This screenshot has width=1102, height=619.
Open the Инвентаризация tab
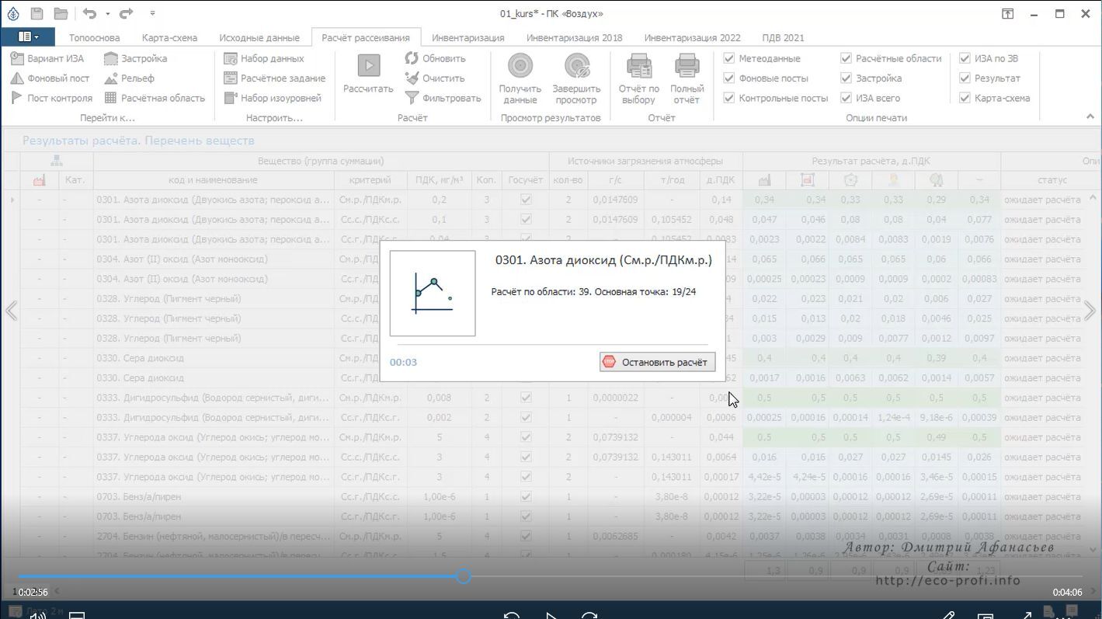pos(468,37)
